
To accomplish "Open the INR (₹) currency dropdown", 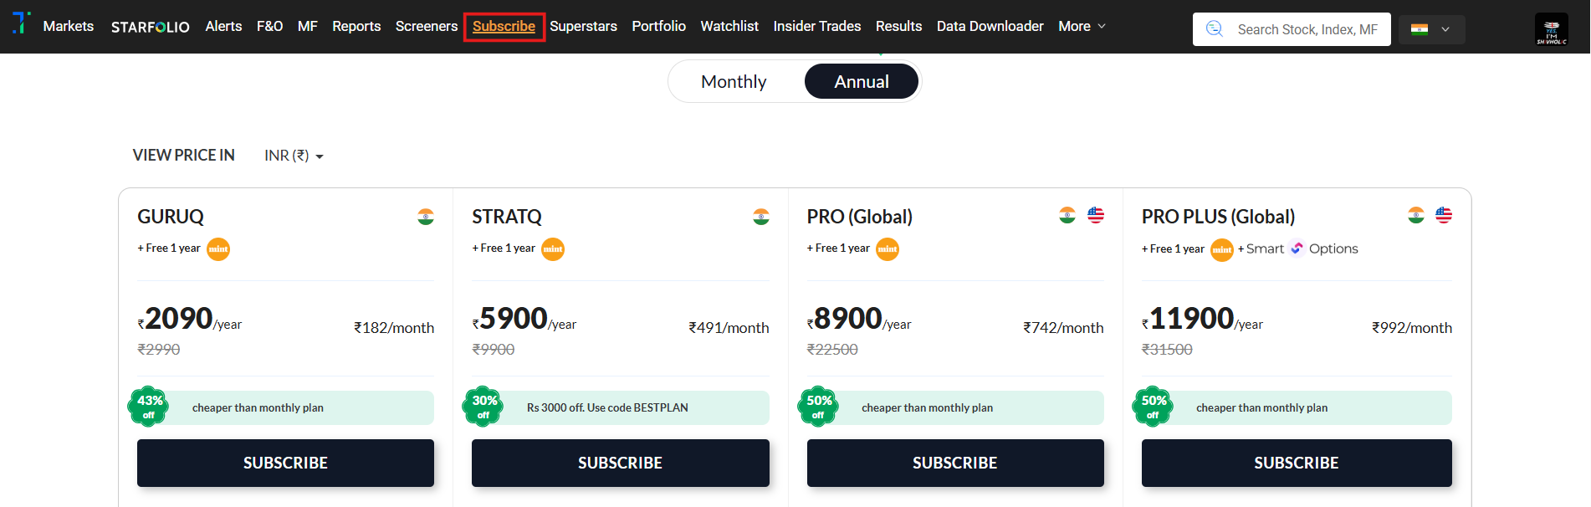I will [294, 156].
